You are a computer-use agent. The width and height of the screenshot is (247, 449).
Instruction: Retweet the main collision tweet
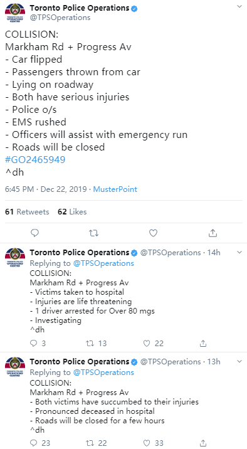coord(93,233)
